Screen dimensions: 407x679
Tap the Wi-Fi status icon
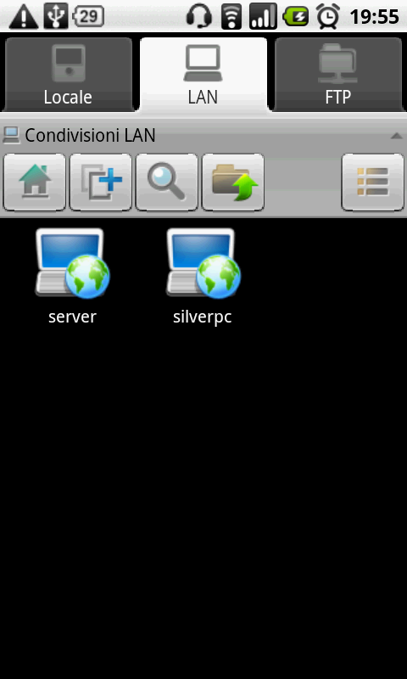tap(231, 17)
